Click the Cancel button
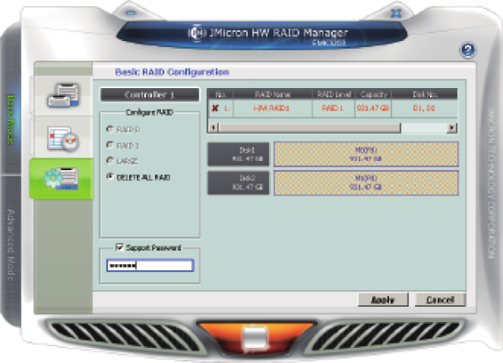Screen dimensions: 503x363 click(x=439, y=299)
